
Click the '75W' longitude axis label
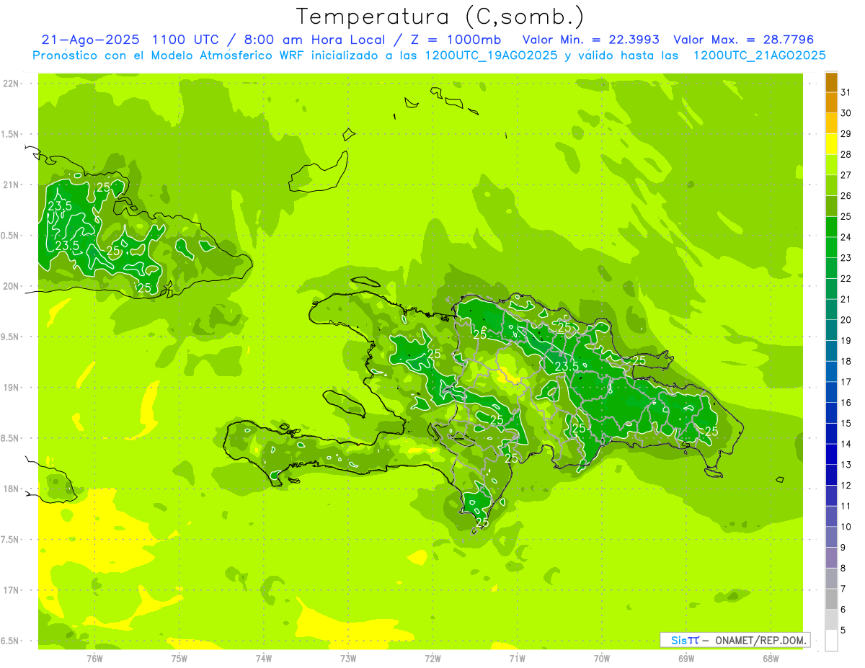pos(179,659)
